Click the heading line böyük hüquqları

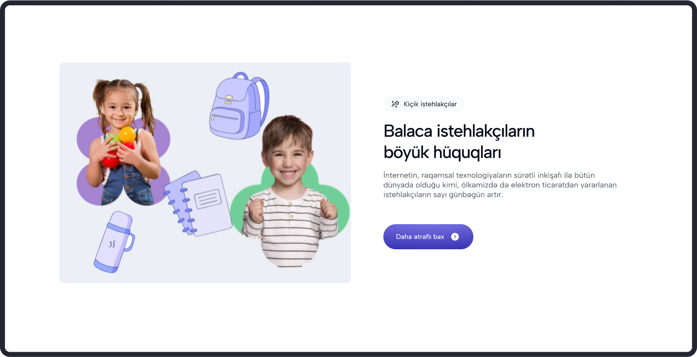[x=442, y=152]
